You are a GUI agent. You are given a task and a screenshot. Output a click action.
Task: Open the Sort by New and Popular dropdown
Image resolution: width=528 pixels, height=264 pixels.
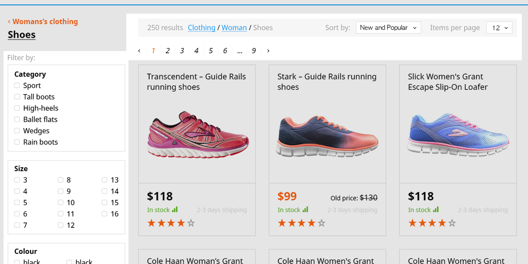388,28
